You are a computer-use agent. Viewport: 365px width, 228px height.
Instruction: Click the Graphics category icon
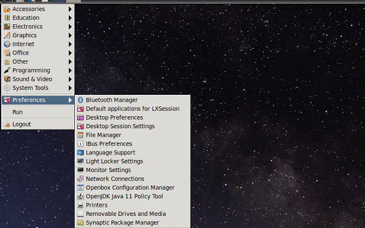(7, 35)
